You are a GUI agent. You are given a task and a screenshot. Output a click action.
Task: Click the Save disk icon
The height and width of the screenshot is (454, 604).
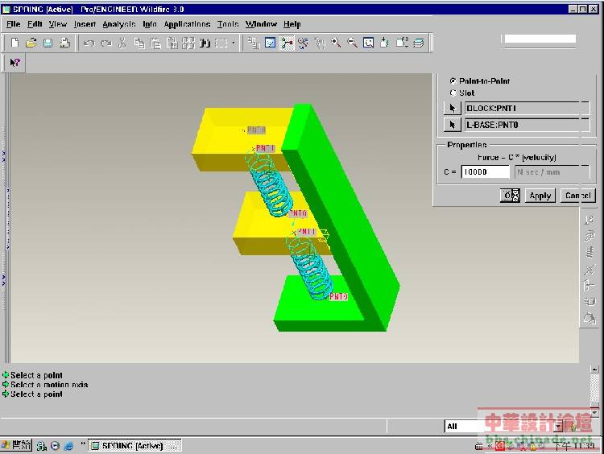(x=48, y=43)
